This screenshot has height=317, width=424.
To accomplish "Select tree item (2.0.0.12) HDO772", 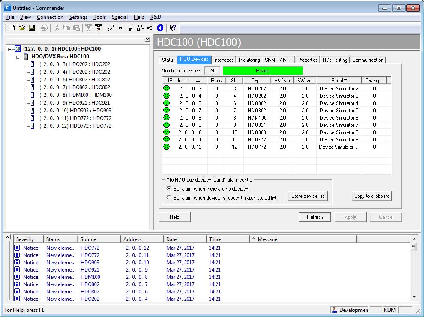I will point(75,126).
